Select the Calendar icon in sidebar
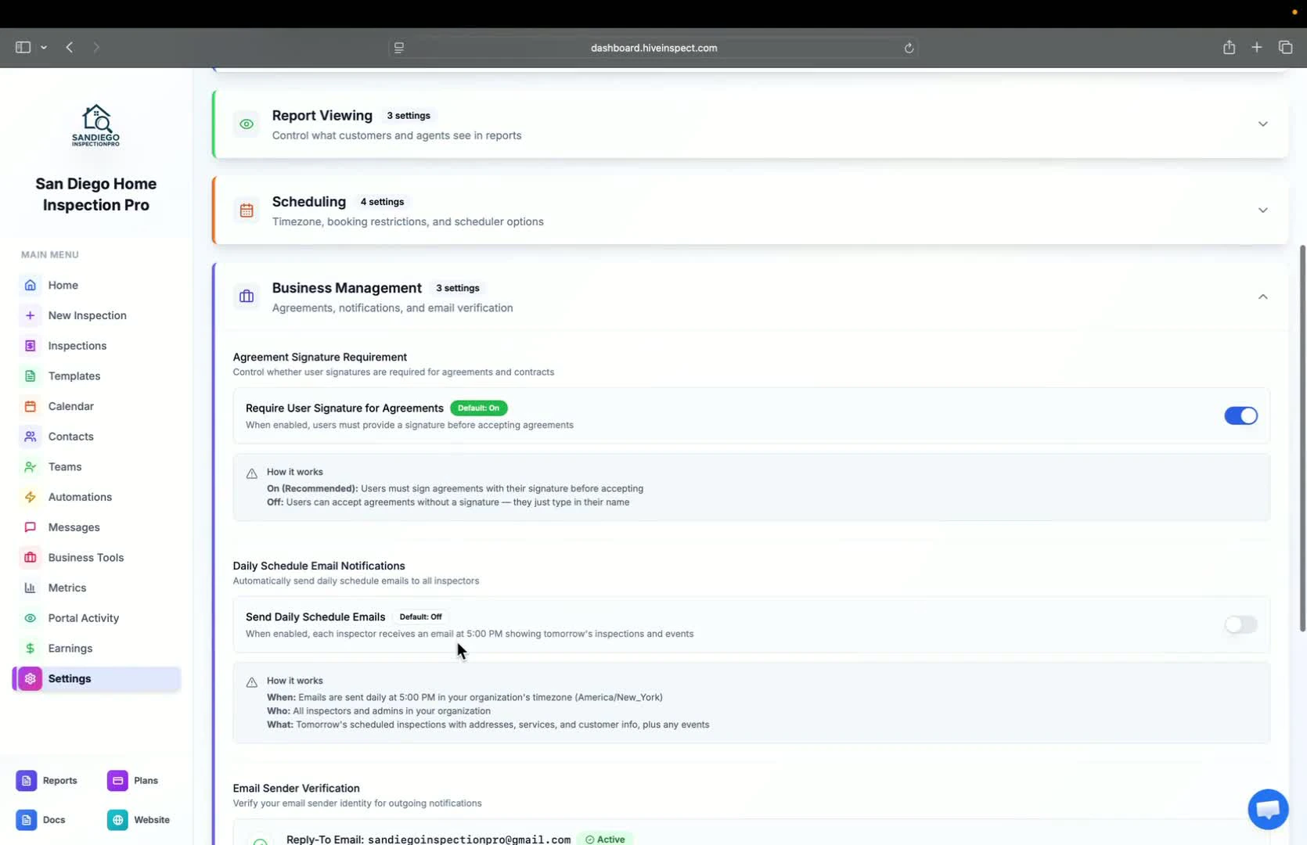This screenshot has width=1307, height=845. point(30,406)
